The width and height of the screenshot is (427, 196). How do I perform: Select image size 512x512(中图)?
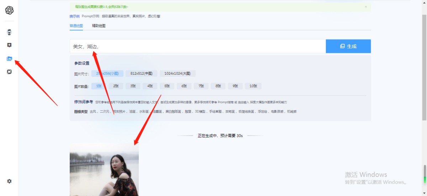click(x=141, y=73)
